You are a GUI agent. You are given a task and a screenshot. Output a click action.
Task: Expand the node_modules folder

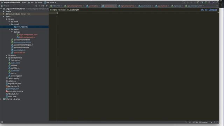coord(4,14)
